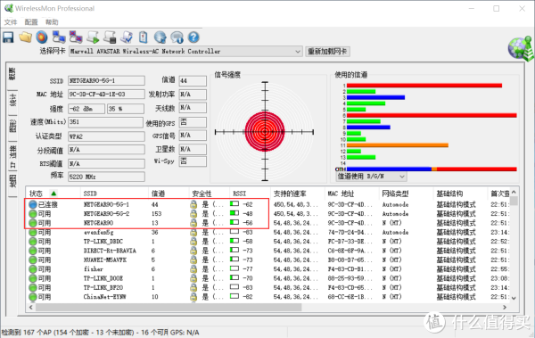Open the yellow folder icon in the toolbar
The width and height of the screenshot is (535, 338).
pyautogui.click(x=25, y=37)
